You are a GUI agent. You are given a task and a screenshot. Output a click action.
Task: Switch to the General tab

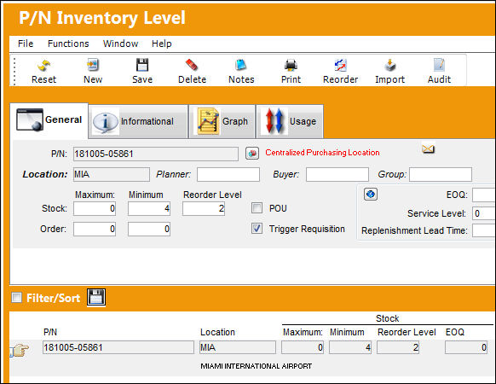(x=49, y=120)
